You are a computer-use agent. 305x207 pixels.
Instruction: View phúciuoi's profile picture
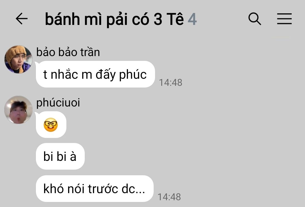(x=18, y=110)
